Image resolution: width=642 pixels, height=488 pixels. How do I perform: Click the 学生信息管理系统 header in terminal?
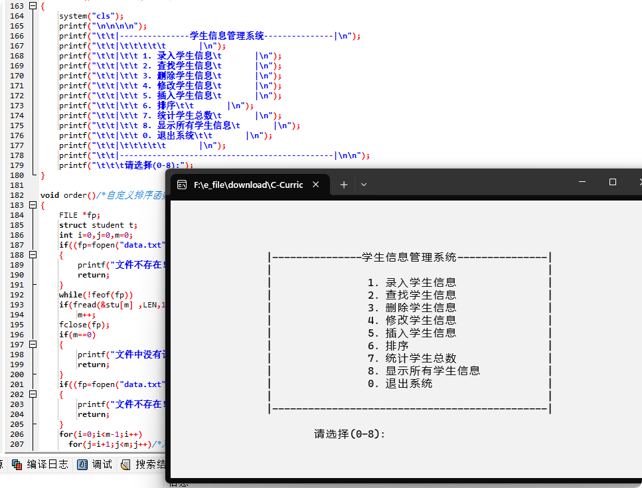409,257
